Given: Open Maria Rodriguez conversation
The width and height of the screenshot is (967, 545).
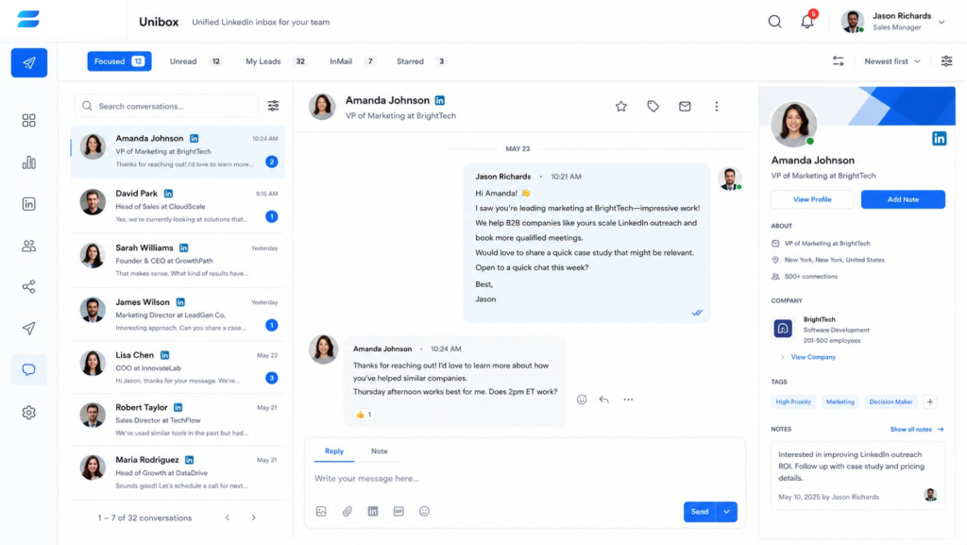Looking at the screenshot, I should point(178,472).
